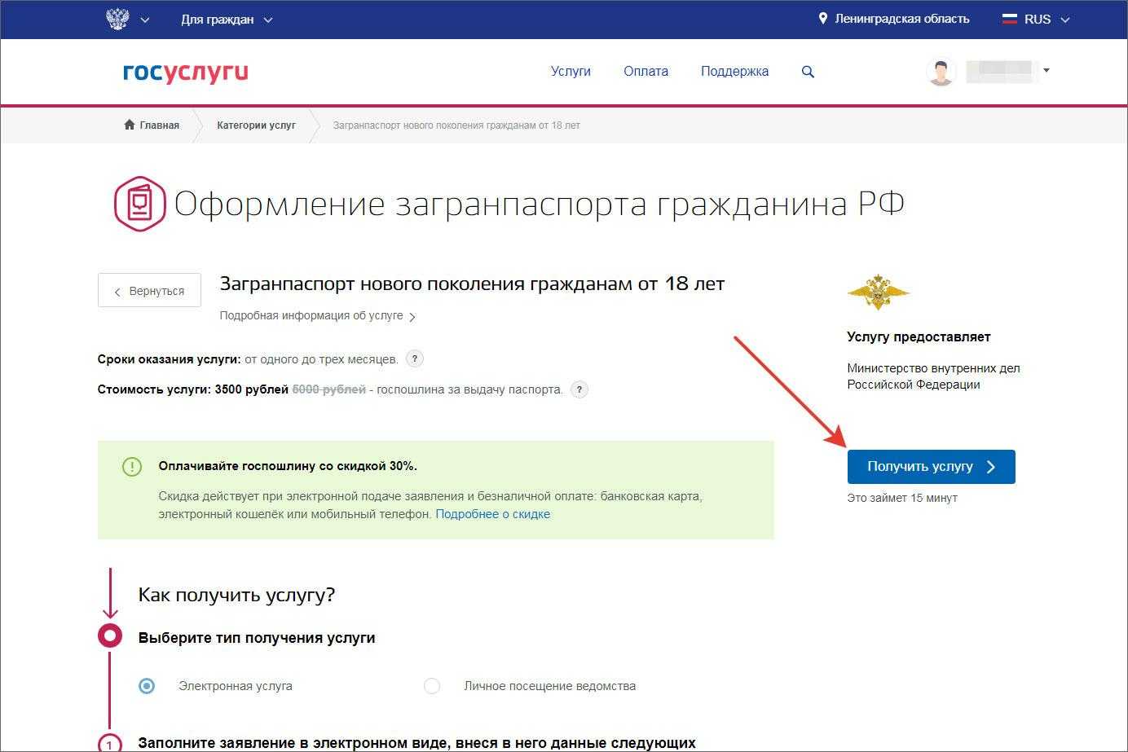Image resolution: width=1128 pixels, height=752 pixels.
Task: Go to 'Категории услуг' breadcrumb
Action: 256,125
